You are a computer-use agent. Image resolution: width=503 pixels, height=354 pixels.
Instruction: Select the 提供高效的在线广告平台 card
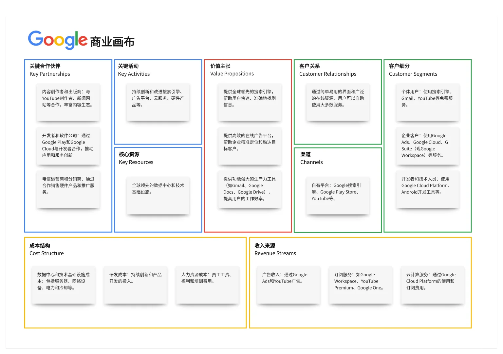coord(250,146)
